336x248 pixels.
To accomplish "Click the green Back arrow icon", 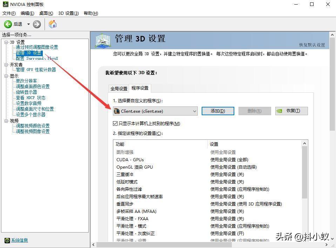I will tap(8, 24).
